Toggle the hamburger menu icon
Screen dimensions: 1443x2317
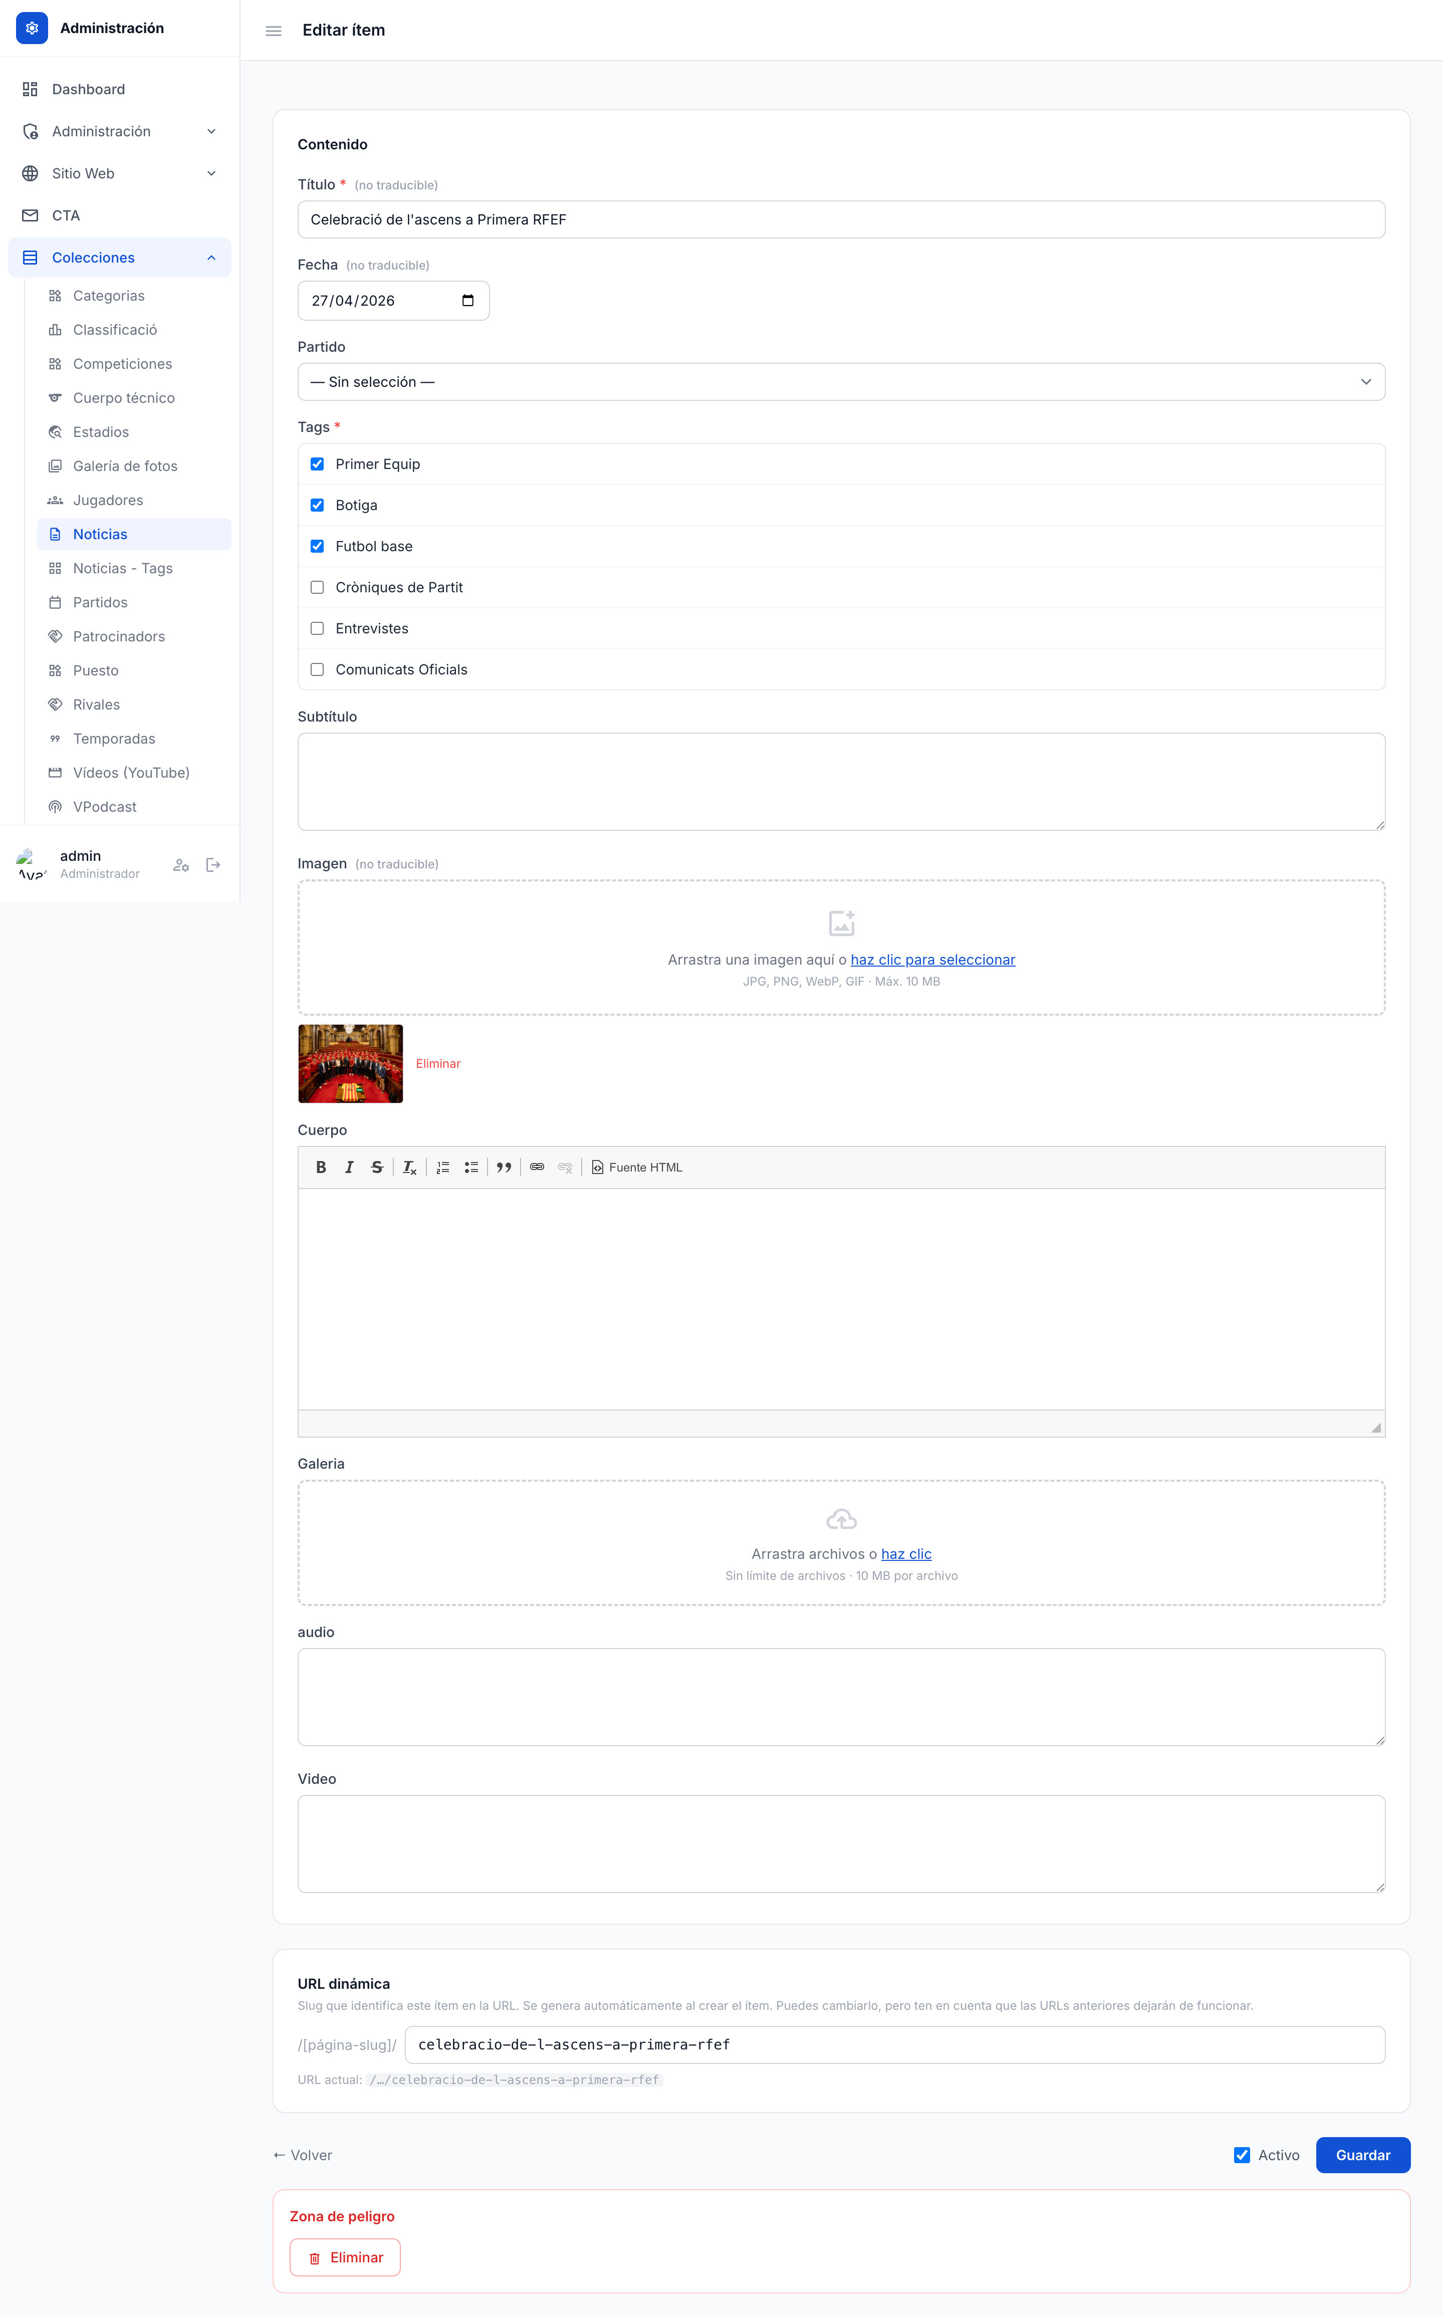click(x=273, y=31)
